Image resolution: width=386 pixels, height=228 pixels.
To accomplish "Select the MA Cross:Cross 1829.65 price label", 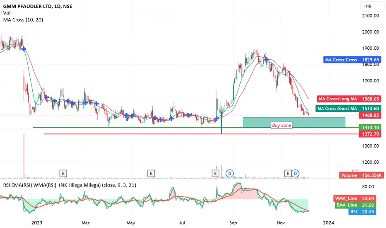I will [352, 60].
